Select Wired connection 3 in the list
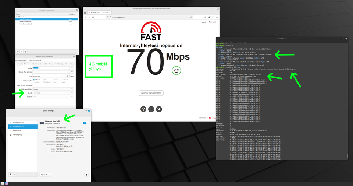 [47, 24]
